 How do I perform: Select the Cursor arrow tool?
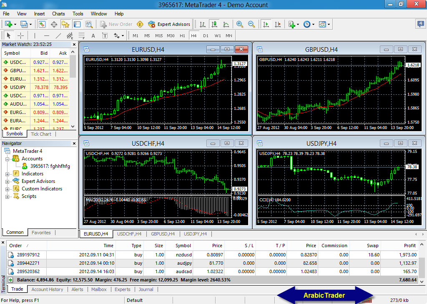coord(8,35)
